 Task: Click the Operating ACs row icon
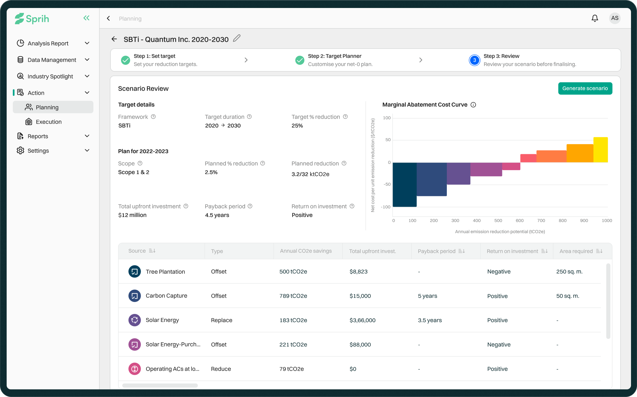(135, 369)
